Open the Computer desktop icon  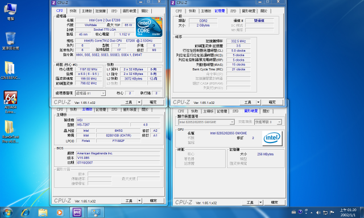tap(10, 11)
